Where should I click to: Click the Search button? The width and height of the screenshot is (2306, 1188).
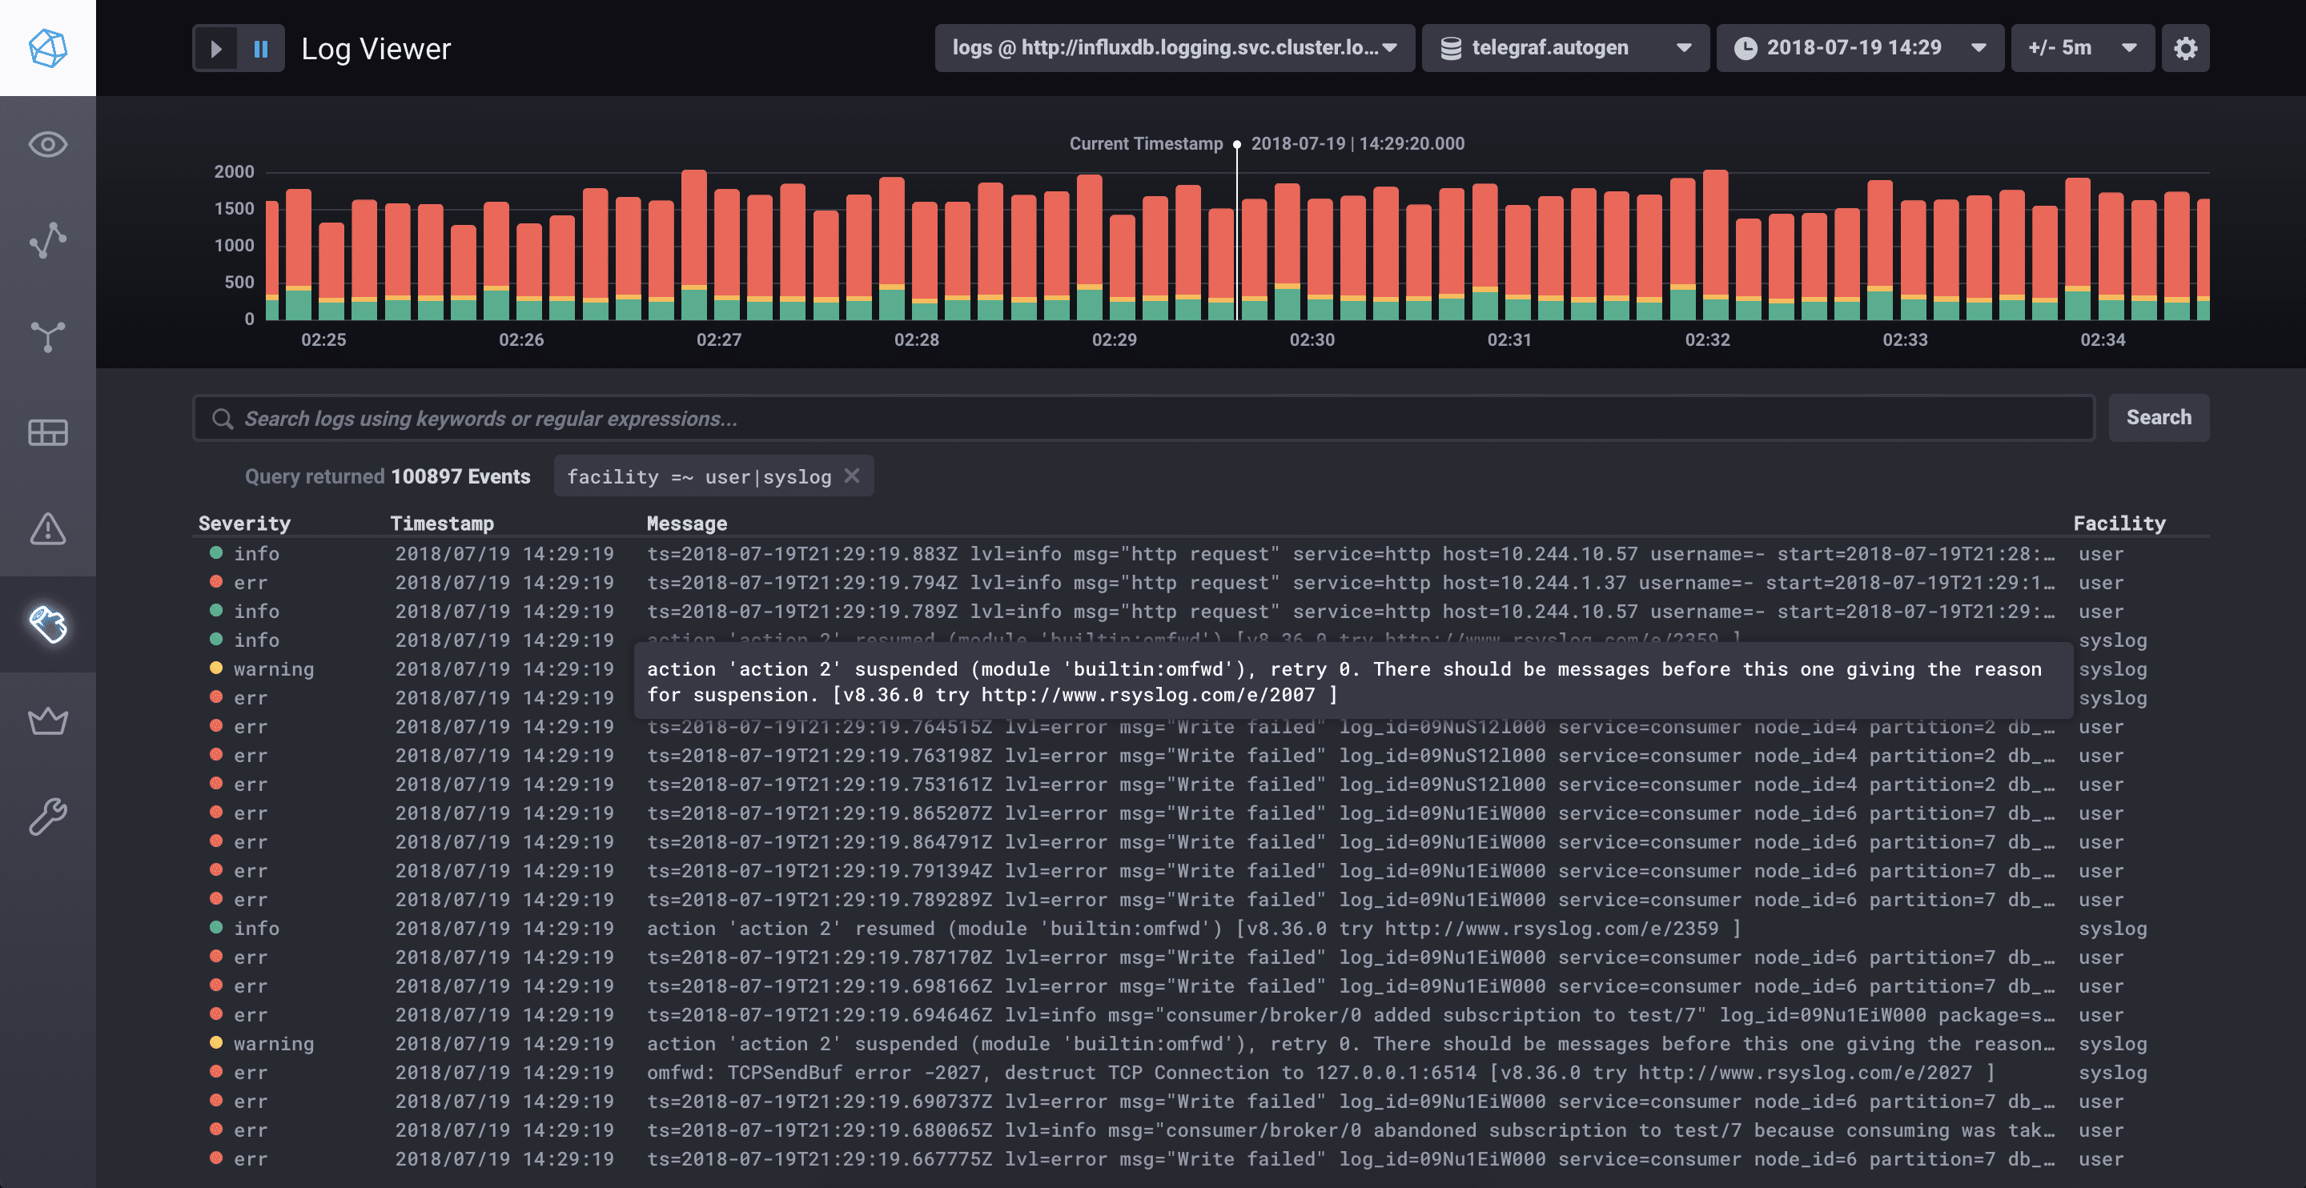[x=2159, y=417]
